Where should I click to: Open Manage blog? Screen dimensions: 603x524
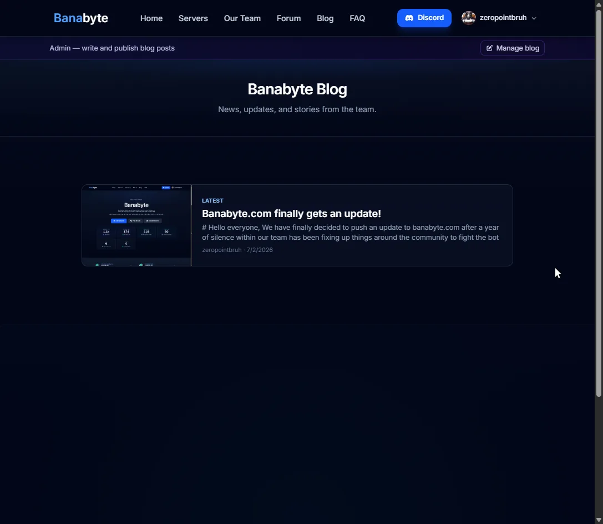coord(512,48)
